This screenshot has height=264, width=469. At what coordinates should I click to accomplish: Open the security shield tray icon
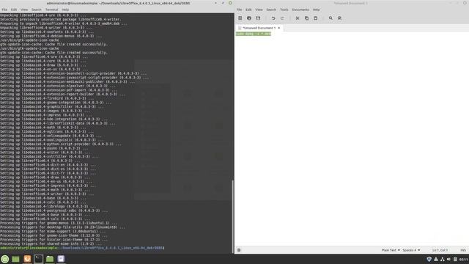(429, 259)
